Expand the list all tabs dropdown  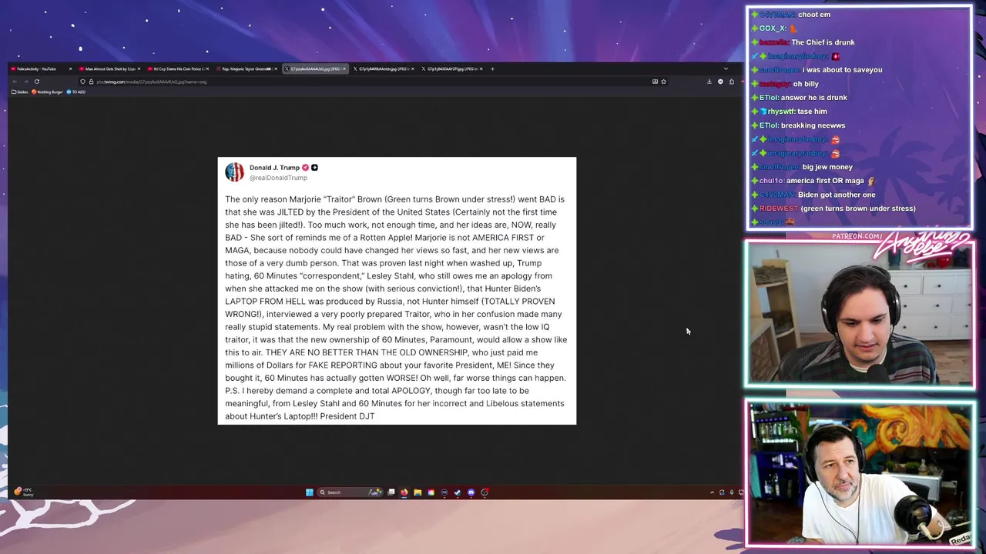click(x=726, y=68)
